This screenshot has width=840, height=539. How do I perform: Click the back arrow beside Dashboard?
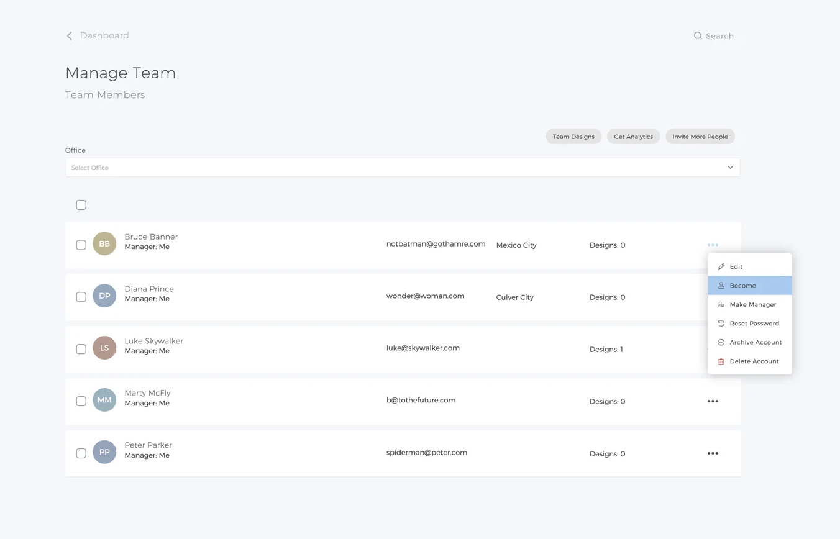tap(70, 36)
